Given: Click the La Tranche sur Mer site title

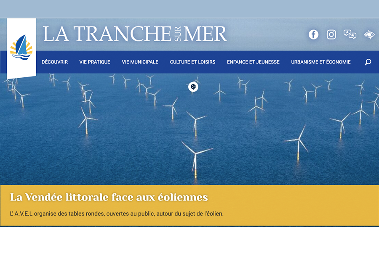Looking at the screenshot, I should tap(135, 34).
